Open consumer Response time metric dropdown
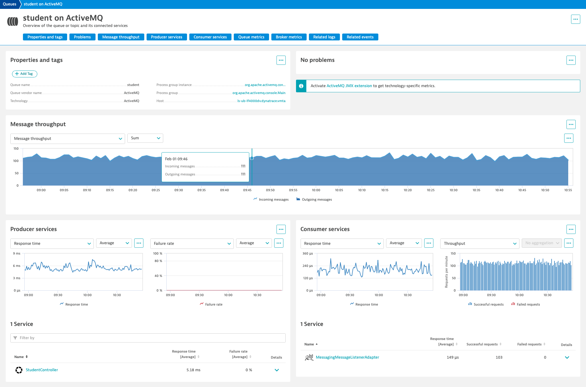This screenshot has width=586, height=387. pos(342,244)
